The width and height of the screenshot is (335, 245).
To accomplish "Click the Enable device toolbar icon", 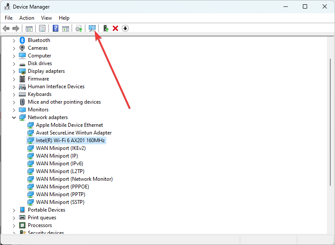I will click(x=106, y=28).
